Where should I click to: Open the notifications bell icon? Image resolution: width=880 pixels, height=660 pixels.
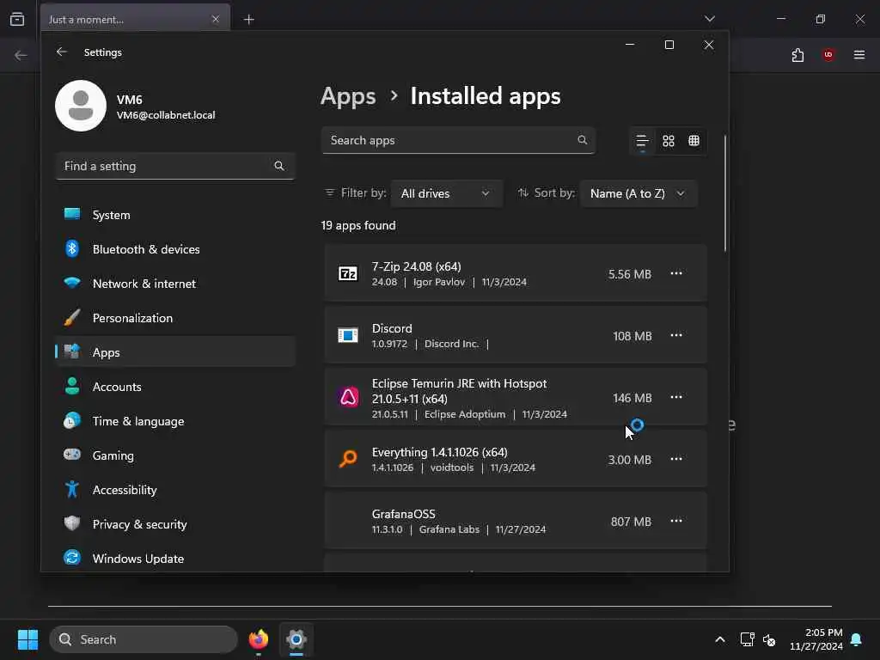click(x=857, y=639)
